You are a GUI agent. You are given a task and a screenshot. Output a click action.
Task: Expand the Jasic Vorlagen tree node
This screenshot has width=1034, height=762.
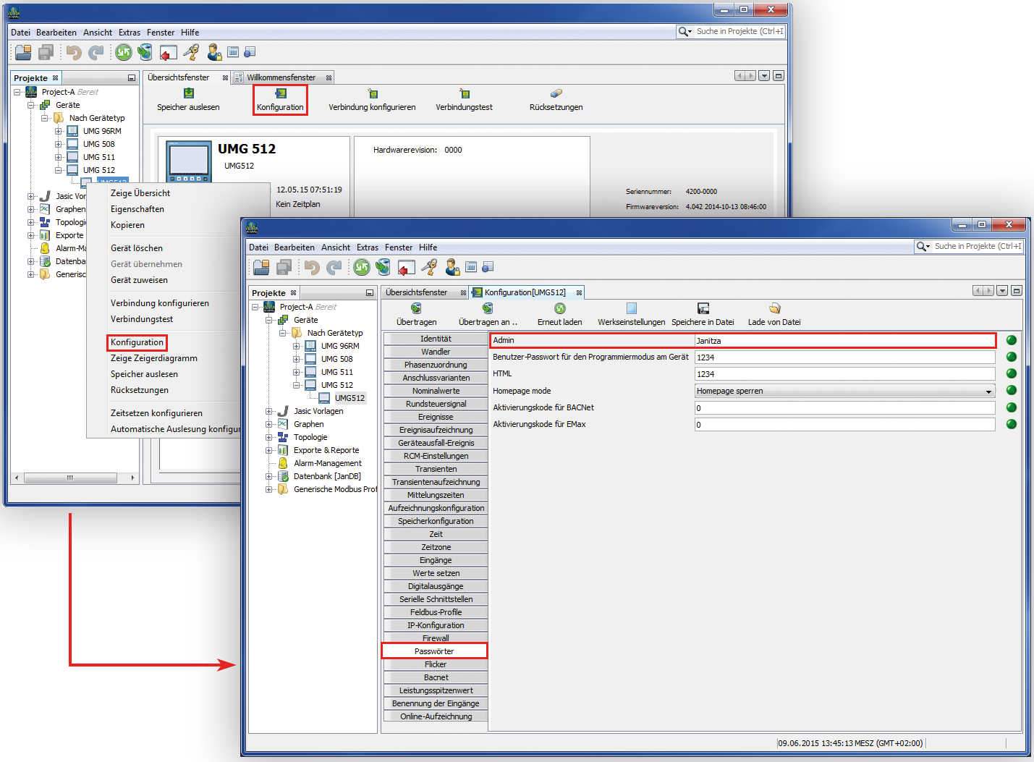click(x=269, y=411)
